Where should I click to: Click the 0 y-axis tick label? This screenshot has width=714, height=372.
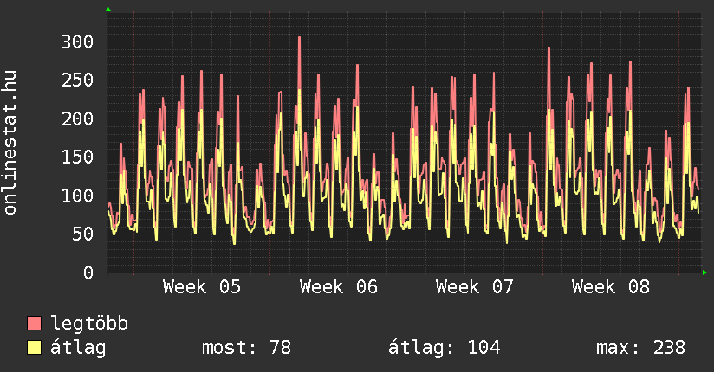pos(88,273)
